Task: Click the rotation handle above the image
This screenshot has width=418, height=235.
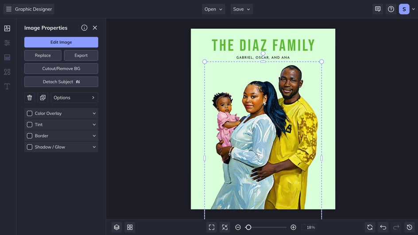Action: 263,54
